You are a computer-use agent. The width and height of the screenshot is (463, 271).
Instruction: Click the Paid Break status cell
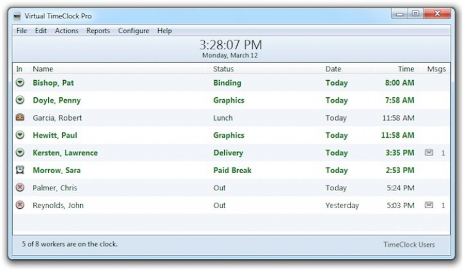tap(232, 170)
